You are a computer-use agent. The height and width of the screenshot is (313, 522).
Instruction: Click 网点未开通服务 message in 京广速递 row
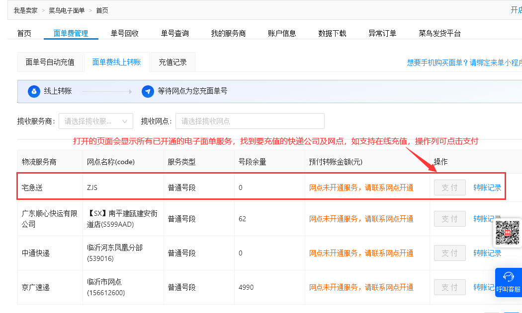click(361, 287)
